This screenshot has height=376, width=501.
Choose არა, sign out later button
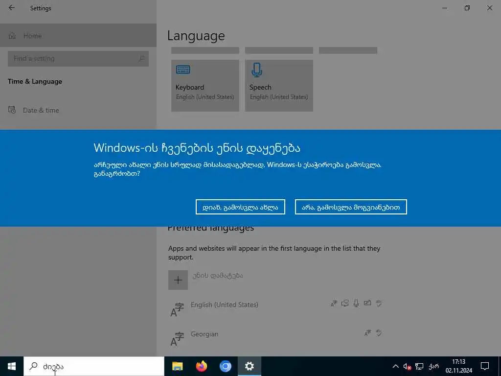click(x=351, y=207)
